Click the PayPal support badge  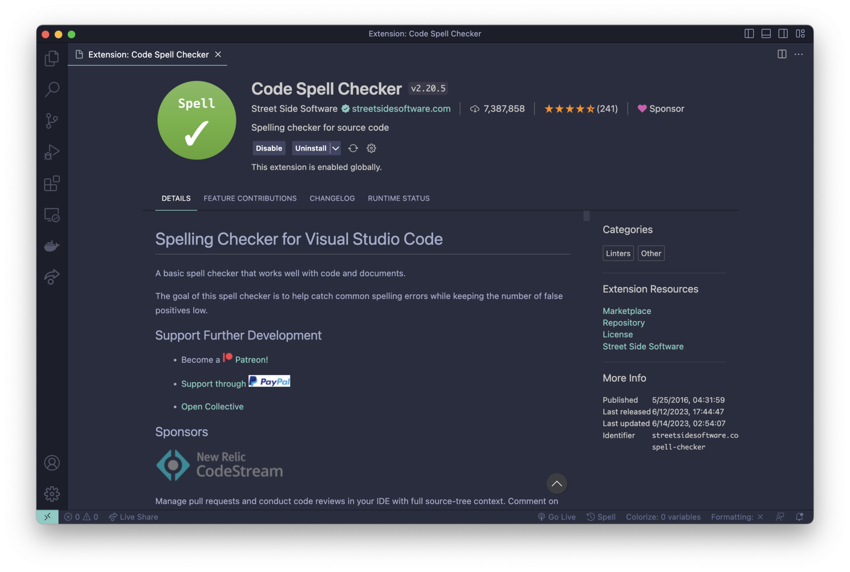[x=269, y=381]
